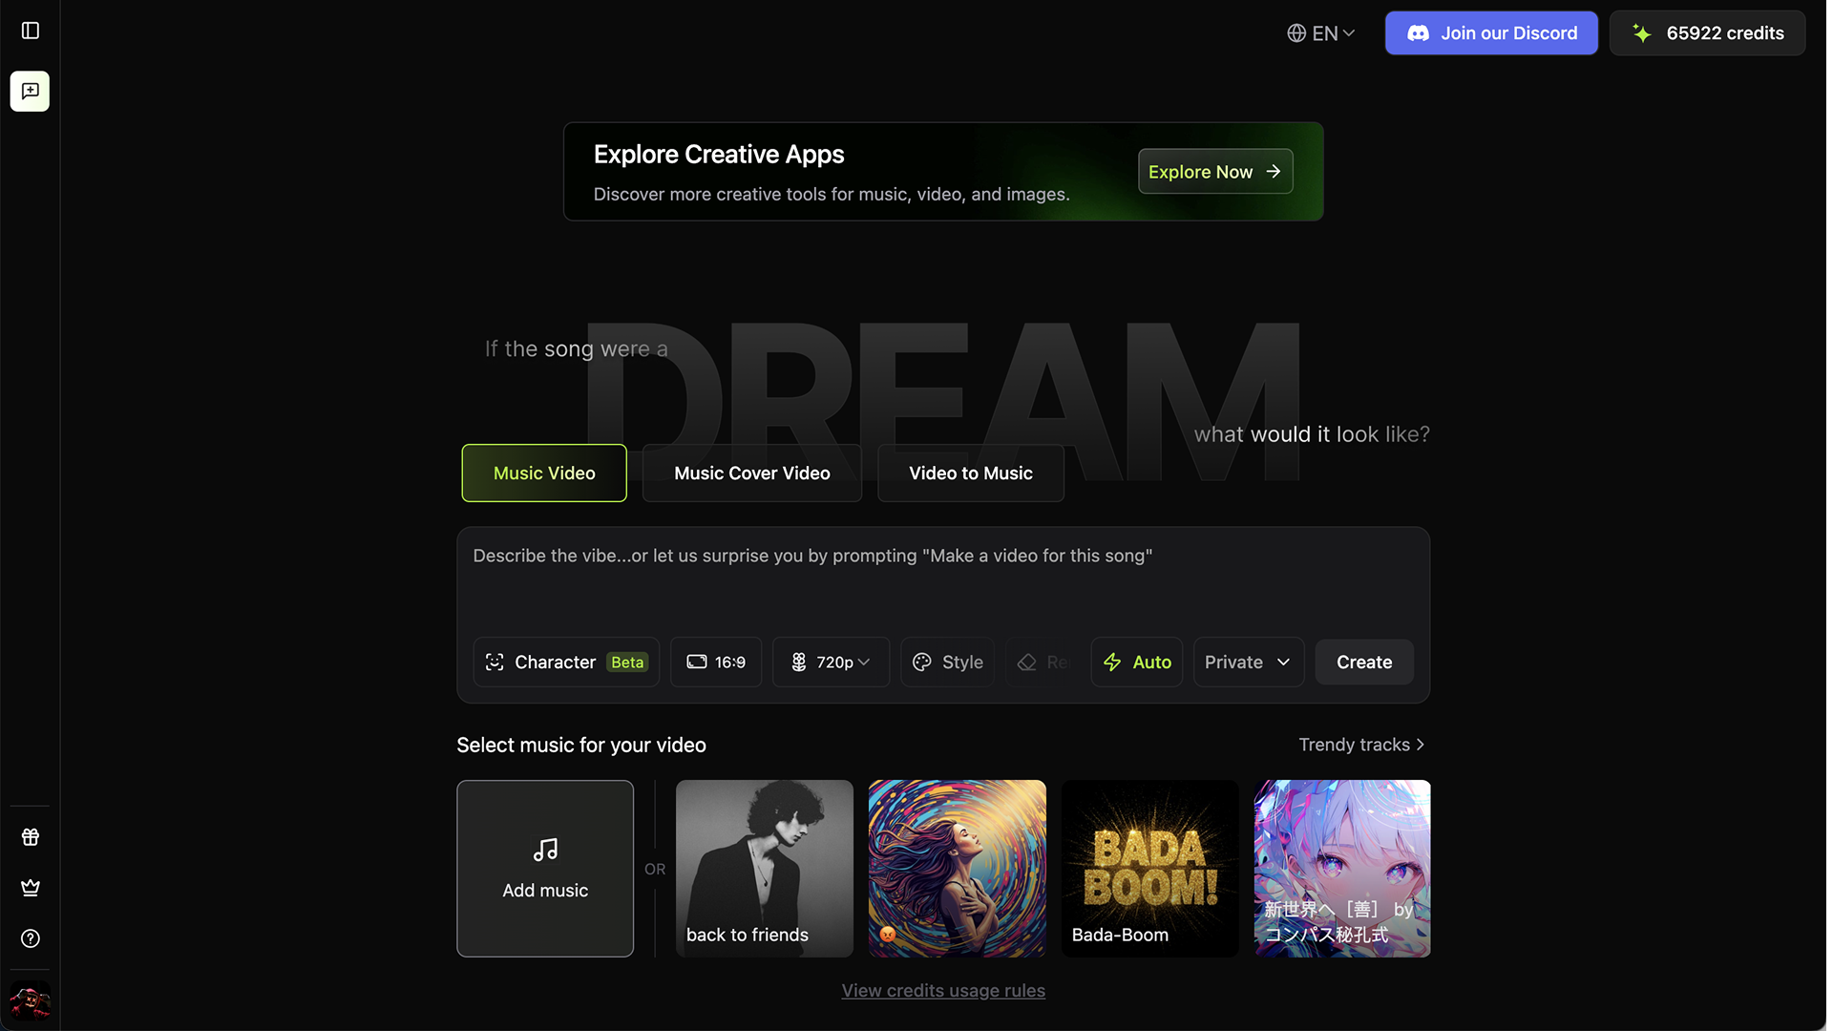Switch visibility setting to Private
Viewport: 1833px width, 1031px height.
[1233, 662]
